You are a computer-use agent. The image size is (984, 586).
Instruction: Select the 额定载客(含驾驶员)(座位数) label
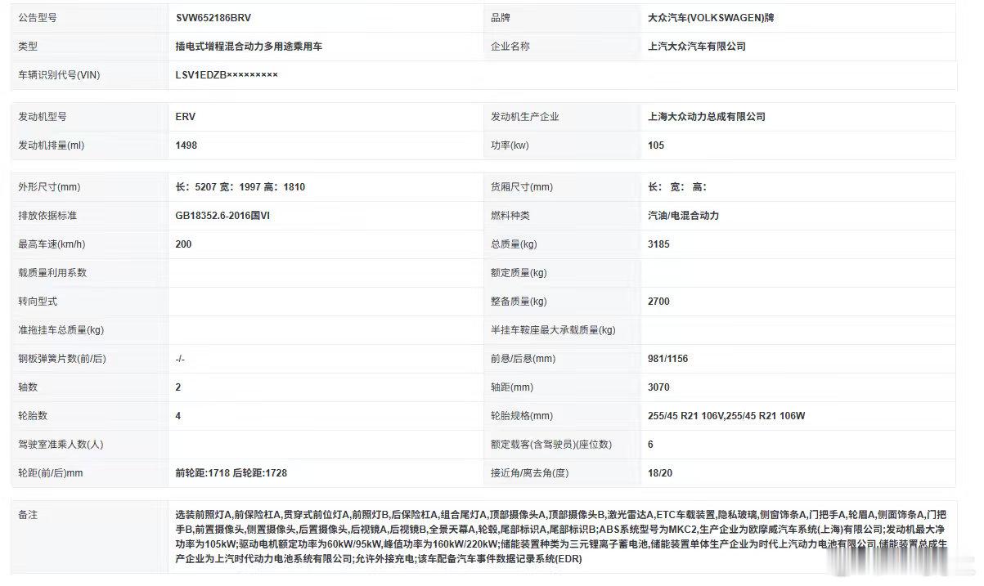tap(550, 445)
